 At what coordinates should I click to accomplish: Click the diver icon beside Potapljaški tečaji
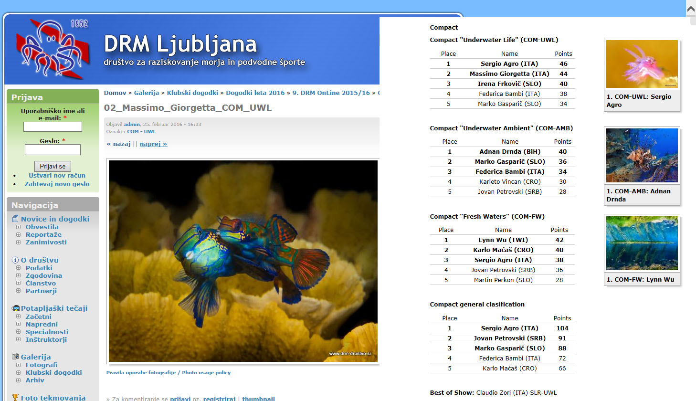(16, 308)
